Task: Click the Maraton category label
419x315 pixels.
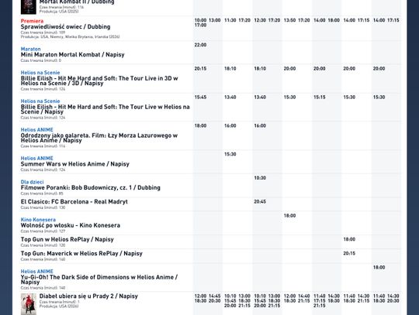Action: point(31,49)
